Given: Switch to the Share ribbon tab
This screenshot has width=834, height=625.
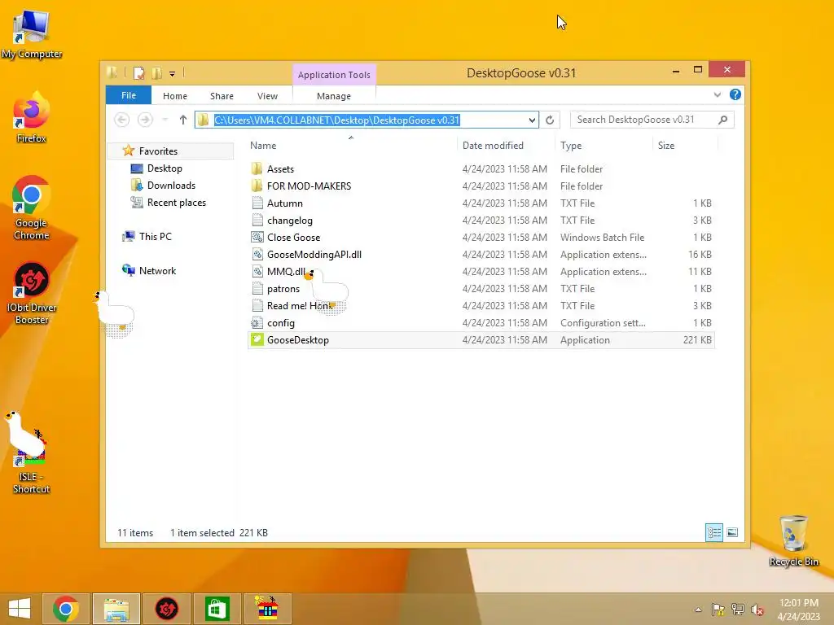Looking at the screenshot, I should pos(222,96).
